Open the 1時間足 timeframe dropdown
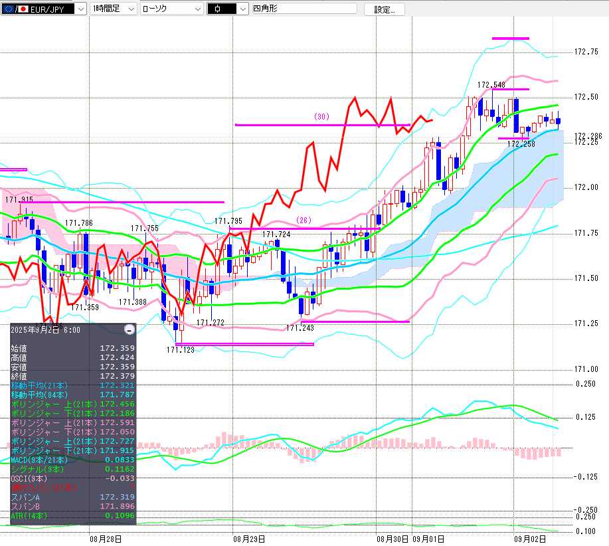609x546 pixels. click(114, 9)
